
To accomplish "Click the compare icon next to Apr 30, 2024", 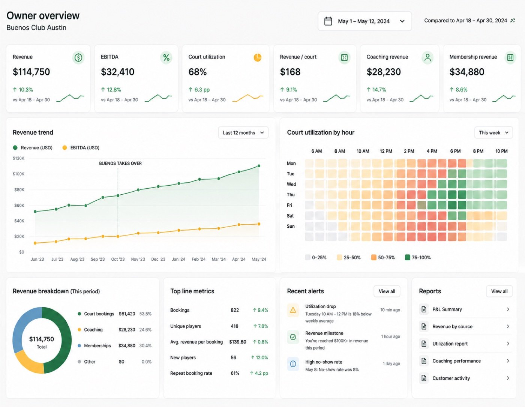I will (513, 21).
